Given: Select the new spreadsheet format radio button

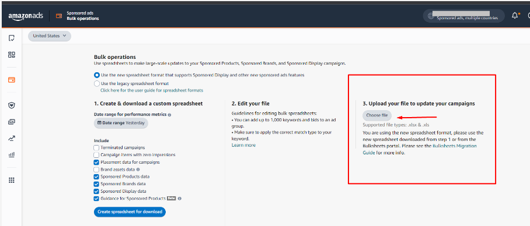Looking at the screenshot, I should click(97, 75).
